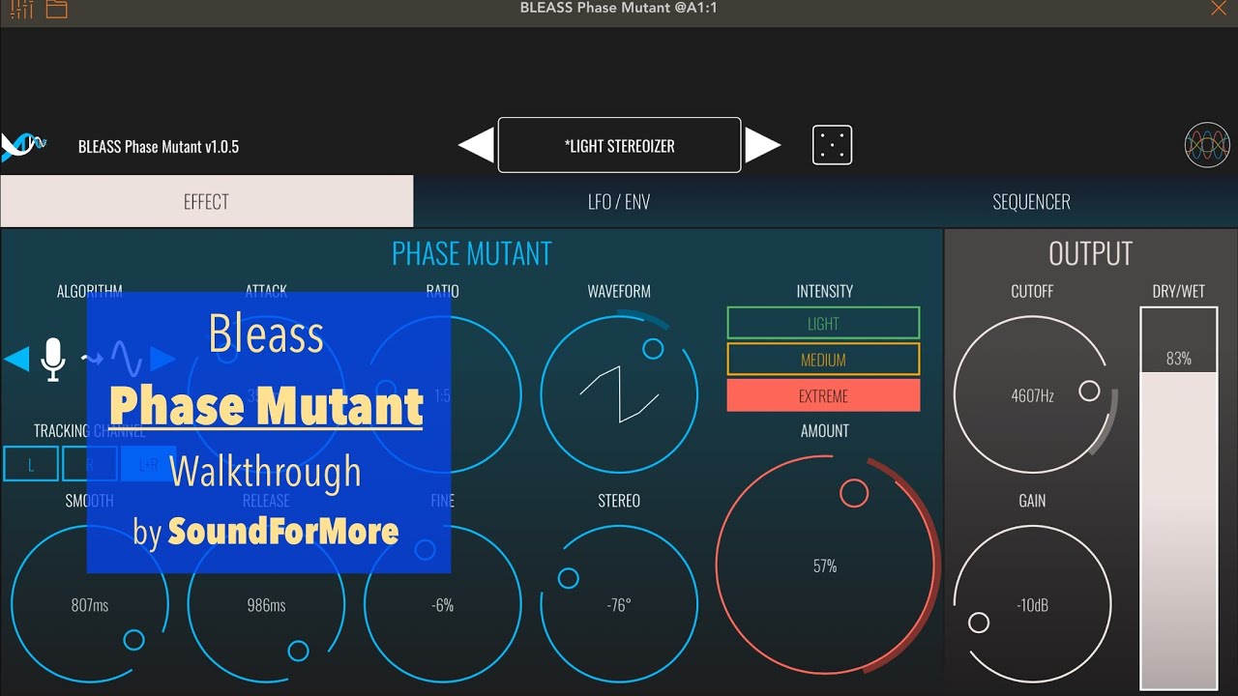Screen dimensions: 1238x696
Task: Click the WAVEFORM knob
Action: point(619,393)
